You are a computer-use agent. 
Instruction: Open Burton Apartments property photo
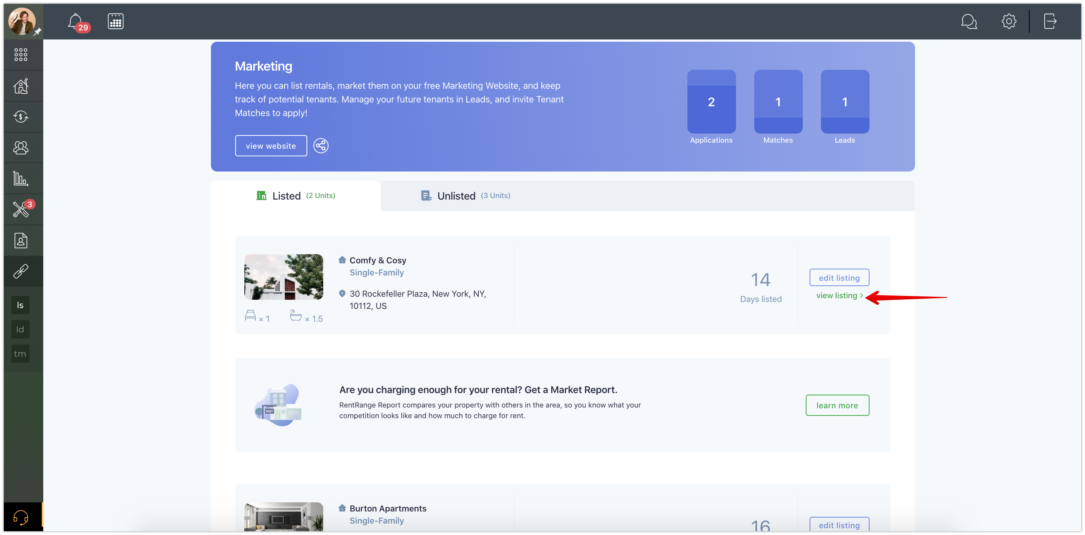[x=283, y=516]
